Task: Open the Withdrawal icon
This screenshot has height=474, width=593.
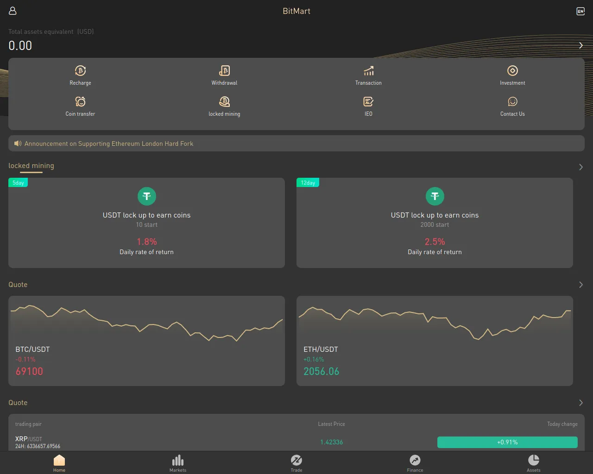Action: pos(224,70)
